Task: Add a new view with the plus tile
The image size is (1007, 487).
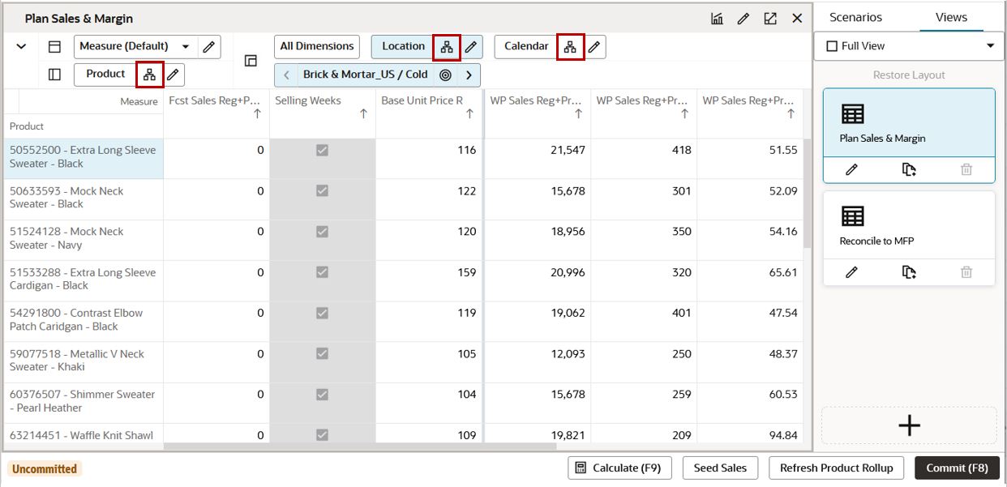Action: [909, 425]
